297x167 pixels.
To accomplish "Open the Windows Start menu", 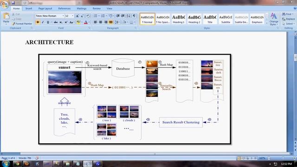I will (6, 164).
